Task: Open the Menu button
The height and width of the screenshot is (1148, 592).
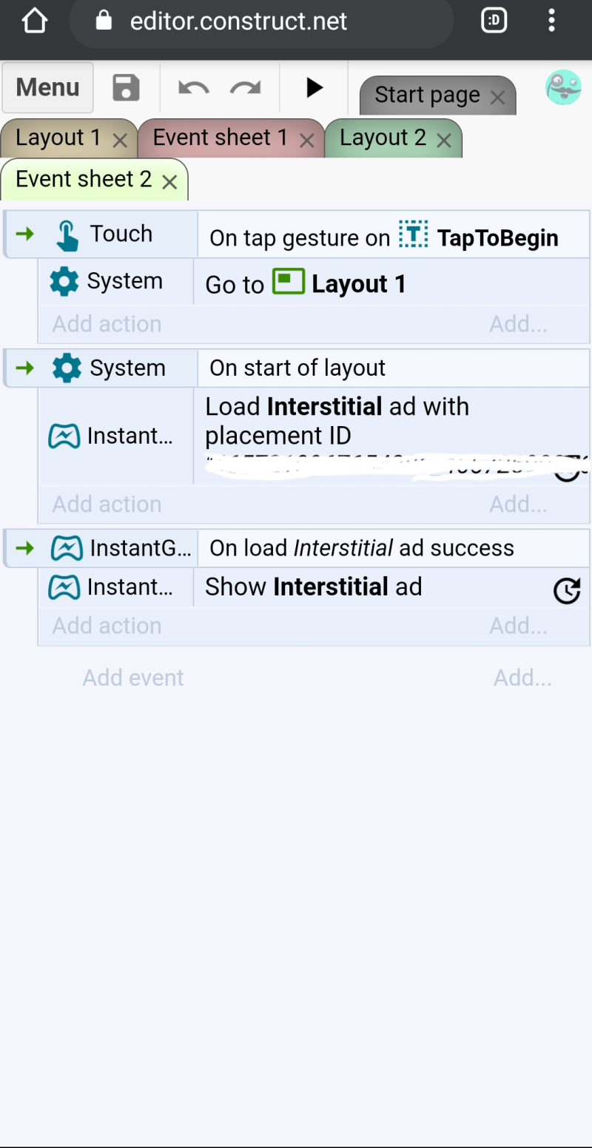Action: 47,87
